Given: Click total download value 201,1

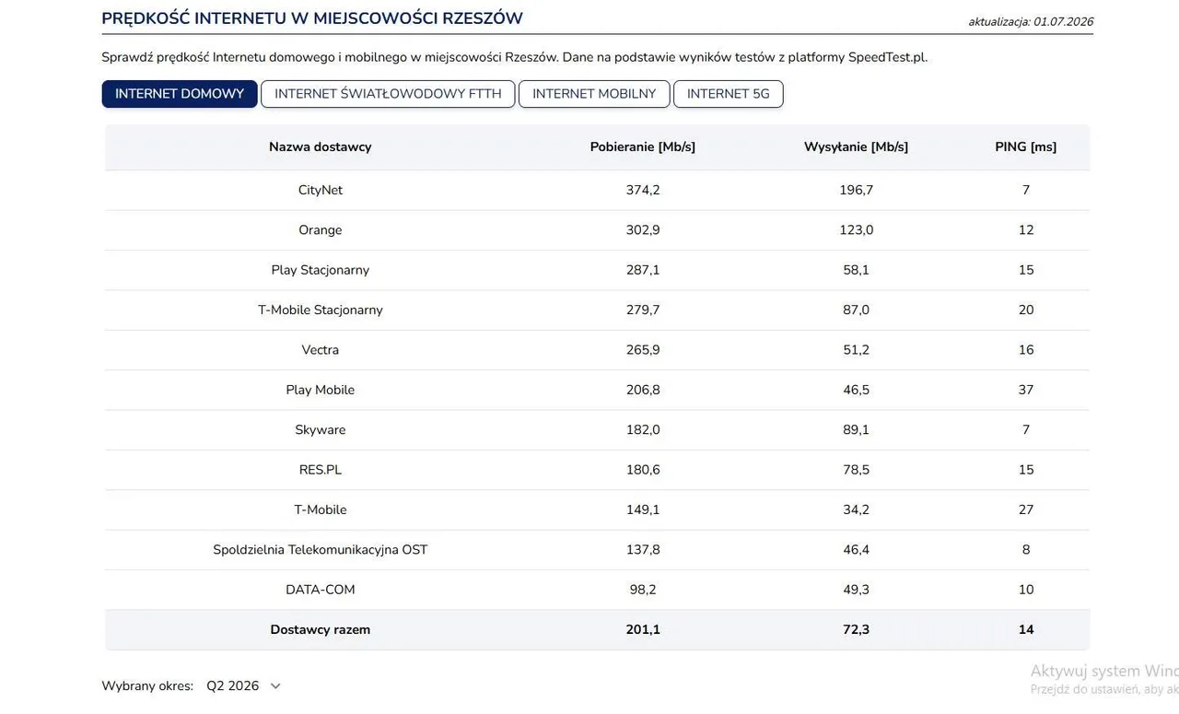Looking at the screenshot, I should pyautogui.click(x=643, y=630).
